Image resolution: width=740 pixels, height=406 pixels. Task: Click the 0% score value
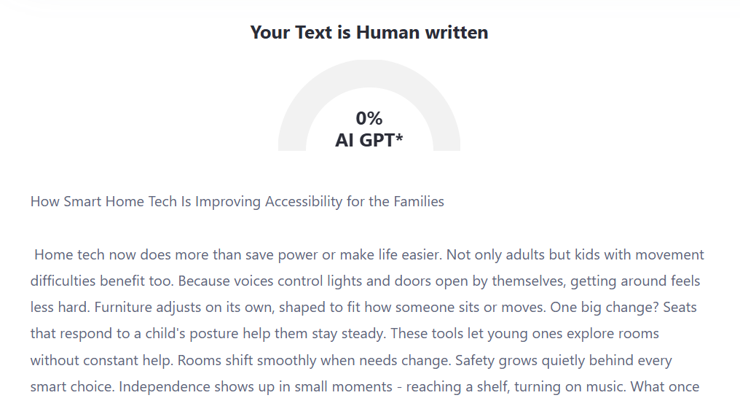click(x=369, y=118)
